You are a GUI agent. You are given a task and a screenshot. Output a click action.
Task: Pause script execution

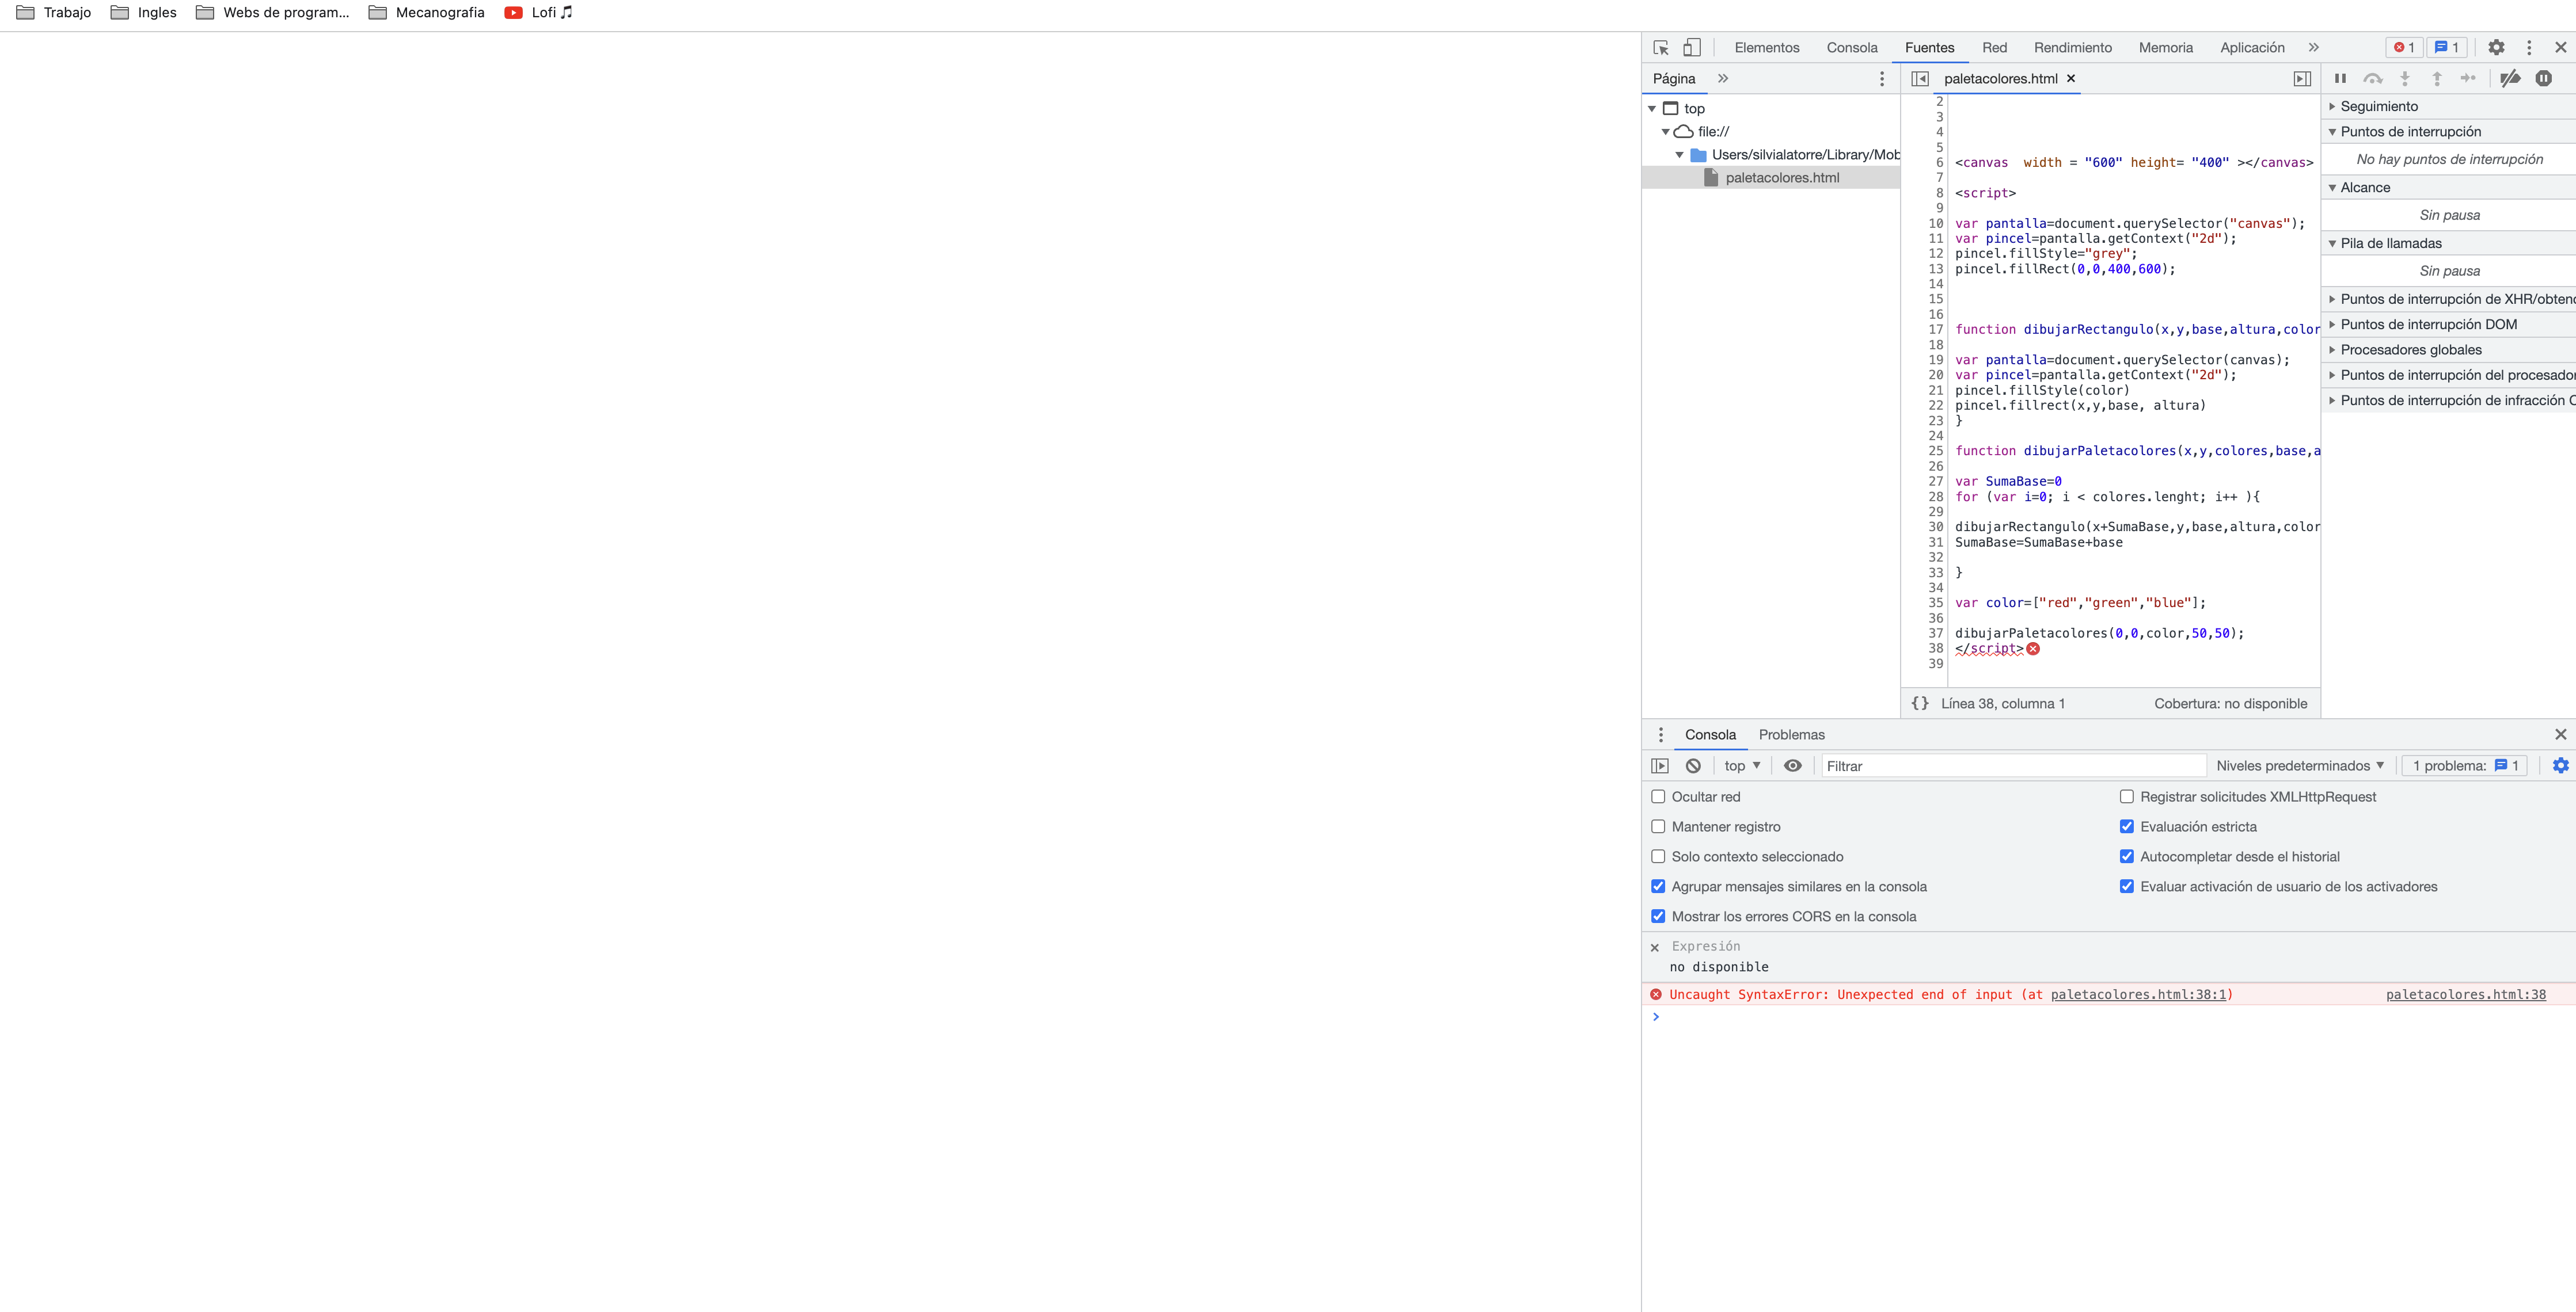(2340, 78)
